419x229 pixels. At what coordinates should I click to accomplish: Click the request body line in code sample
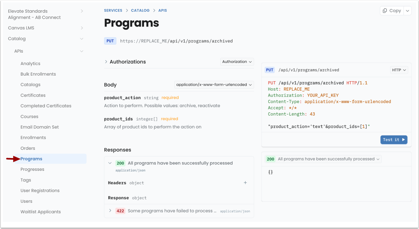[x=319, y=126]
